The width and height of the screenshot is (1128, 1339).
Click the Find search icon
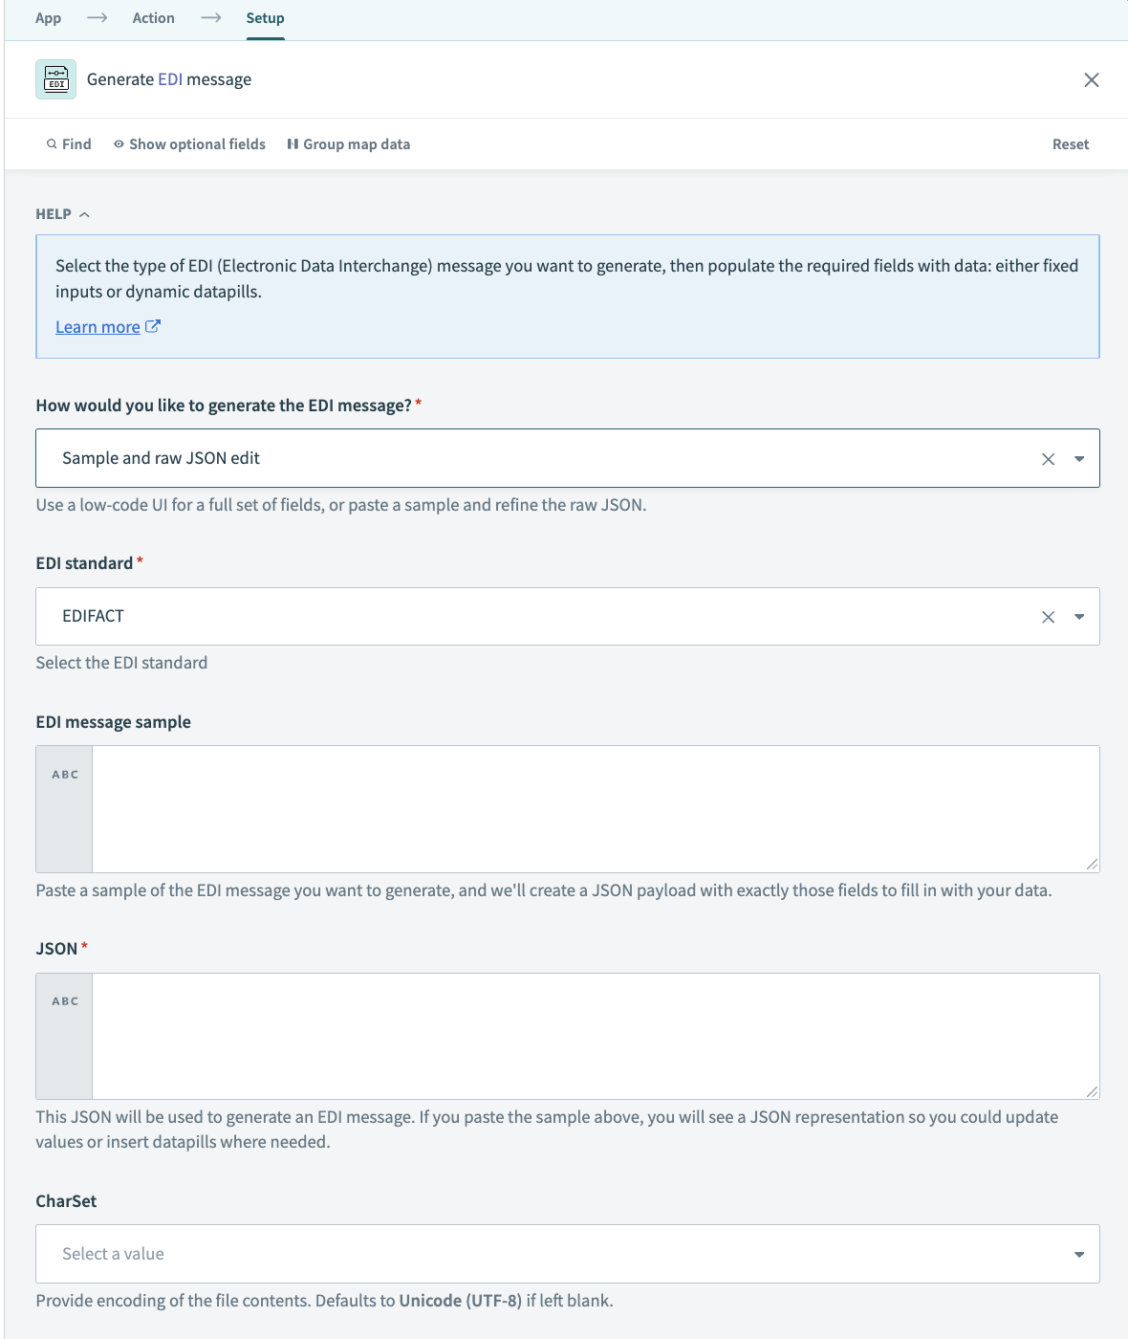click(x=52, y=143)
